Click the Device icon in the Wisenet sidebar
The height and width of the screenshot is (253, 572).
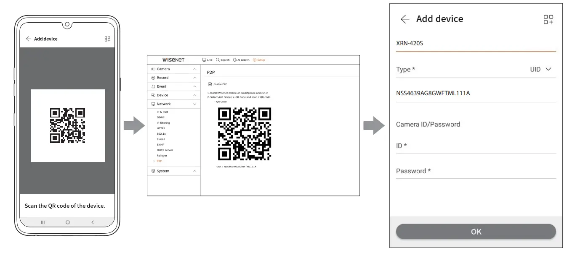153,95
